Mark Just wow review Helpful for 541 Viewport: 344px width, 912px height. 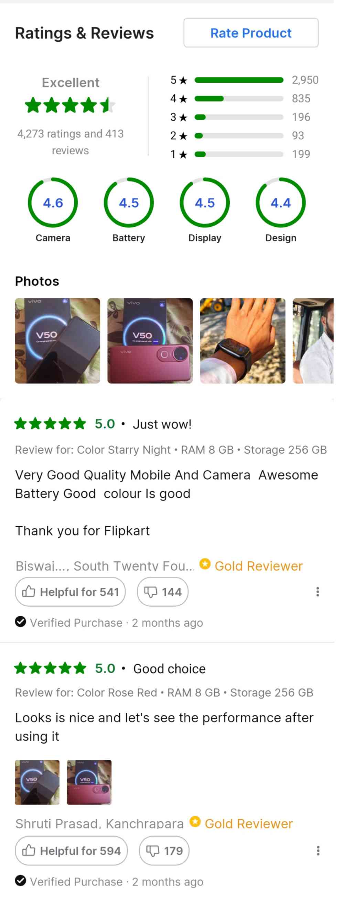(x=71, y=592)
